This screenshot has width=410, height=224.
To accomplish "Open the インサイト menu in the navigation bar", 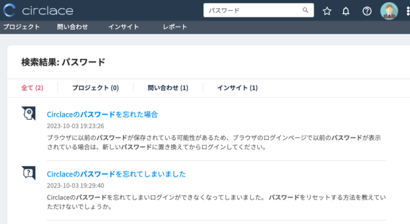I will pyautogui.click(x=123, y=27).
